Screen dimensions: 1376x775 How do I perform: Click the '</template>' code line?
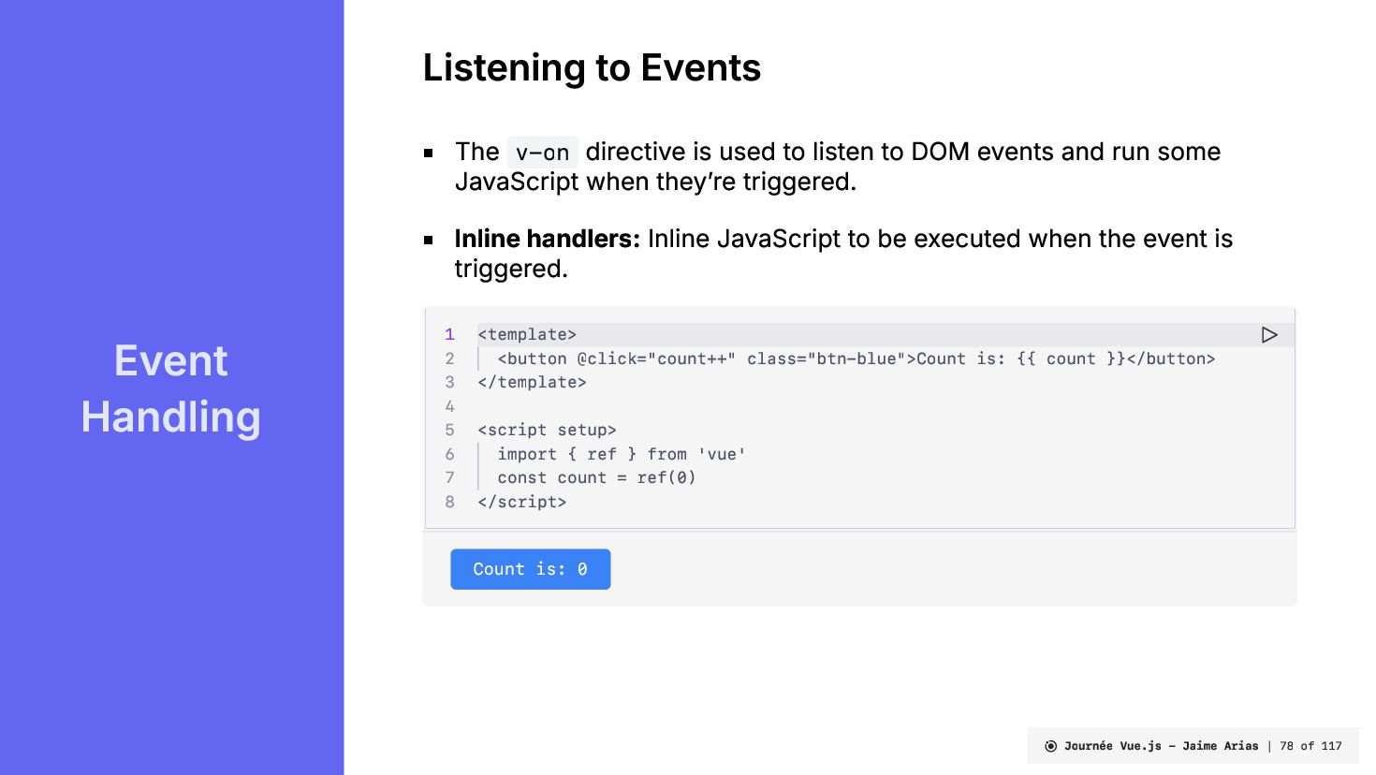click(532, 382)
